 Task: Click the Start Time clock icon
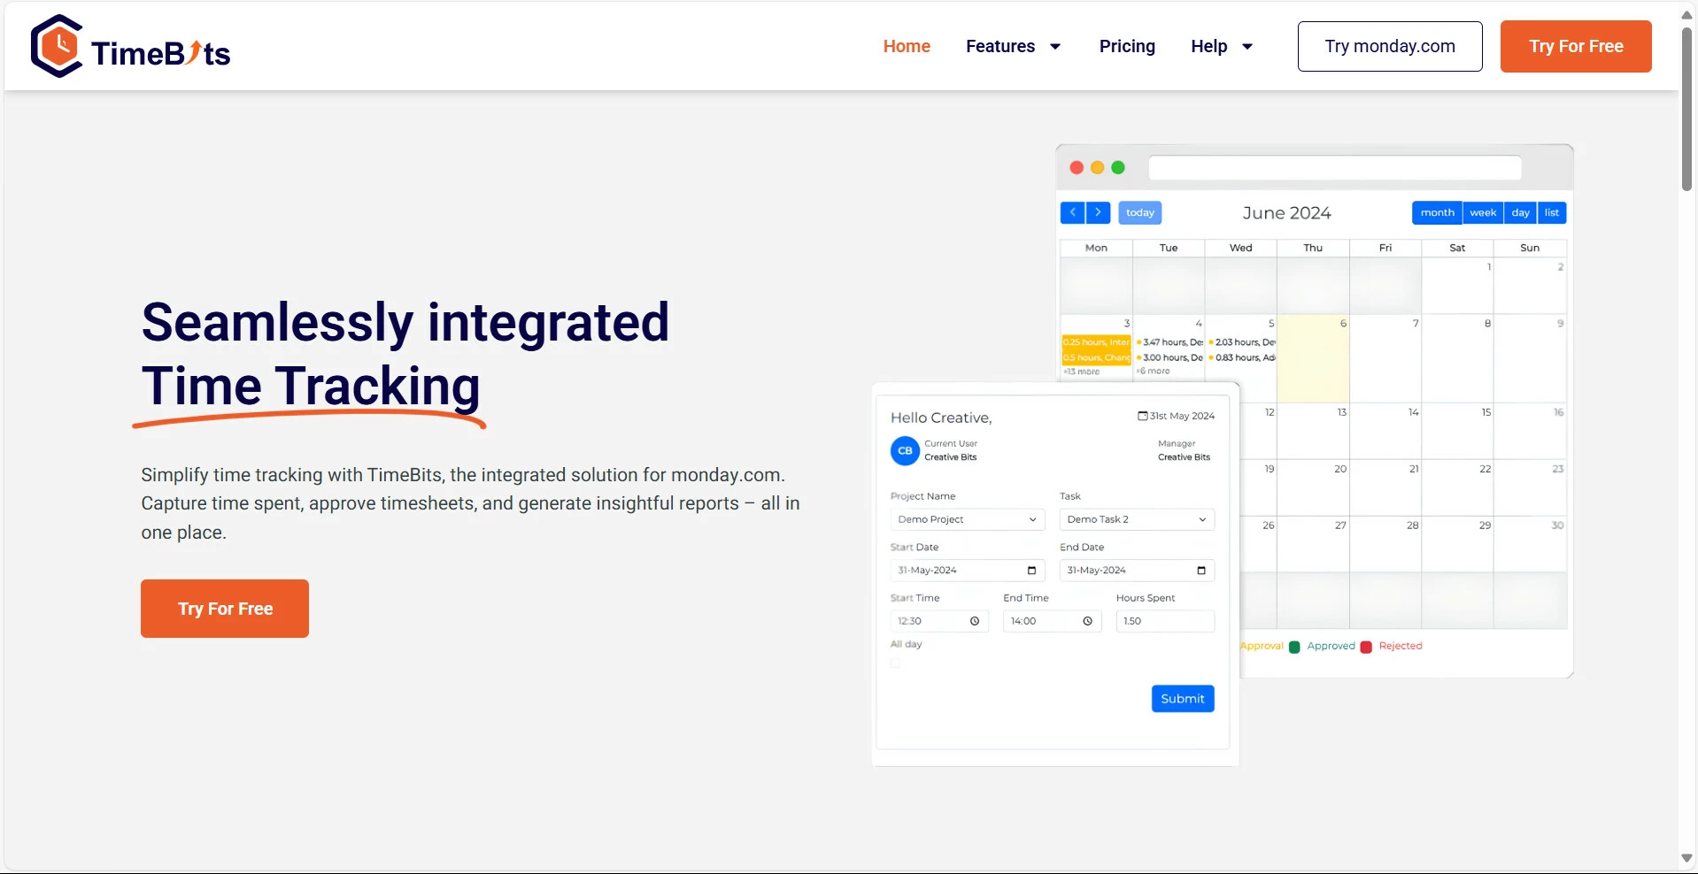point(975,621)
